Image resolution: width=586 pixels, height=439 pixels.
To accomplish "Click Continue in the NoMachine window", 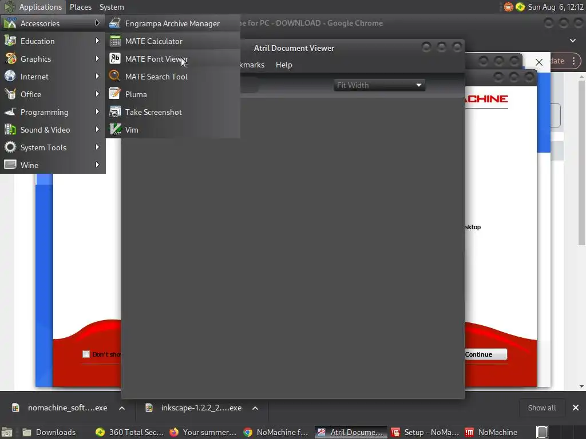I will click(486, 354).
